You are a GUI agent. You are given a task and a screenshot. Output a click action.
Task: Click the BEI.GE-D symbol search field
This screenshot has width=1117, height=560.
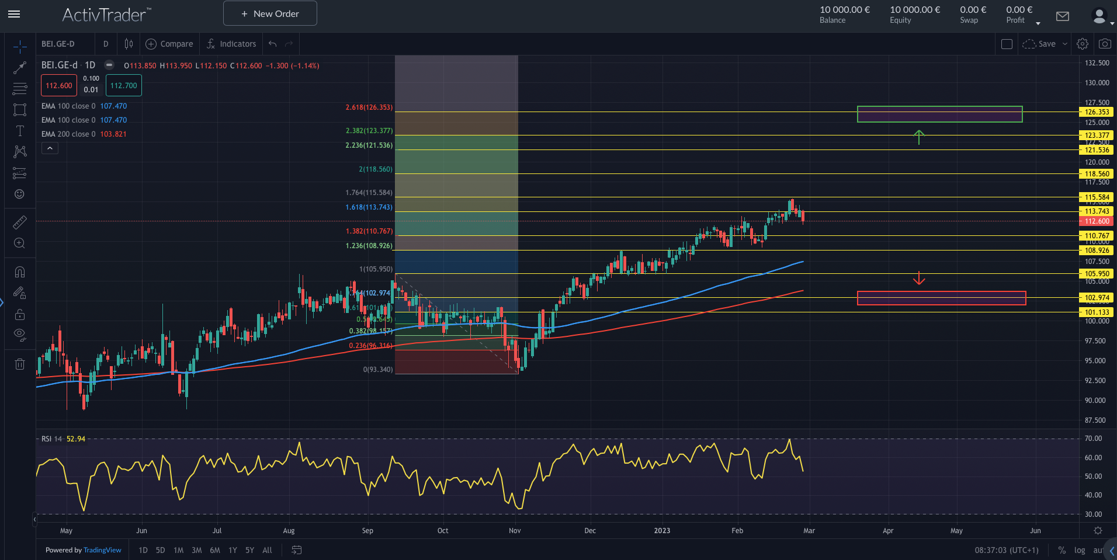click(64, 44)
